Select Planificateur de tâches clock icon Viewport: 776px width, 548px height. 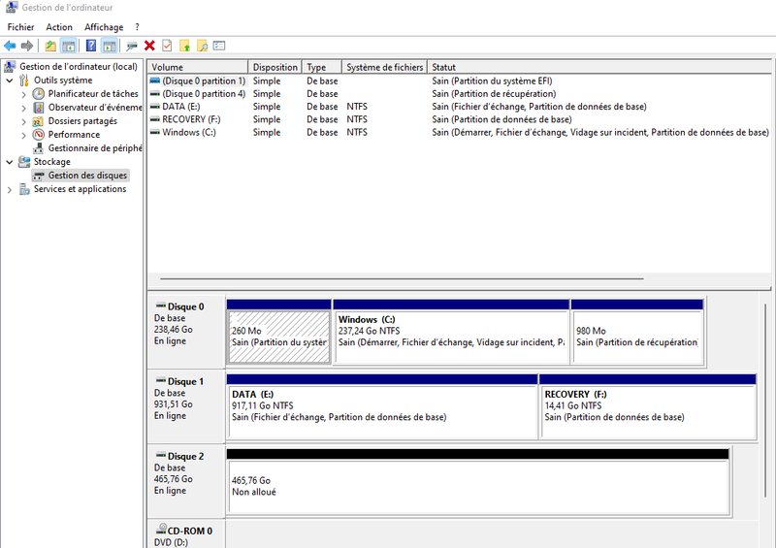[x=38, y=93]
